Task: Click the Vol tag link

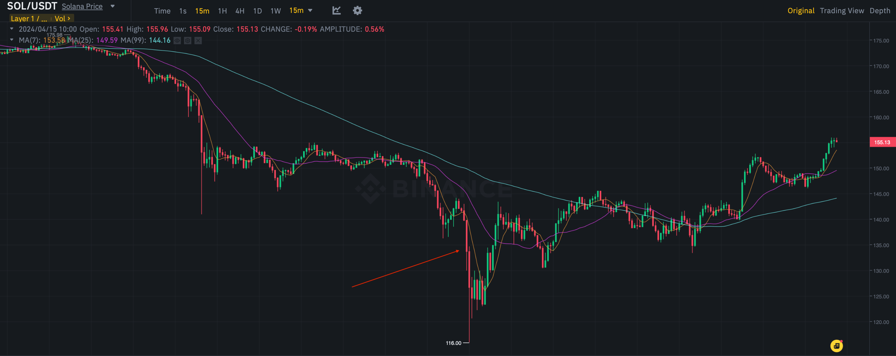Action: (62, 18)
